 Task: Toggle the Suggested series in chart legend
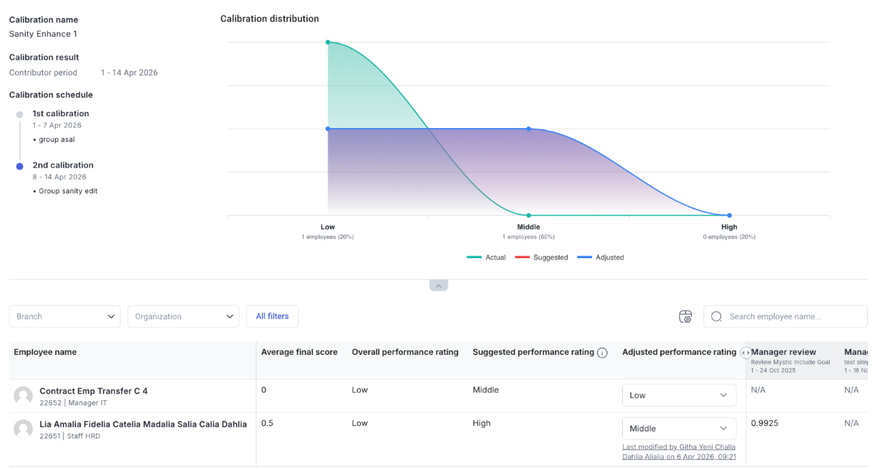(541, 257)
